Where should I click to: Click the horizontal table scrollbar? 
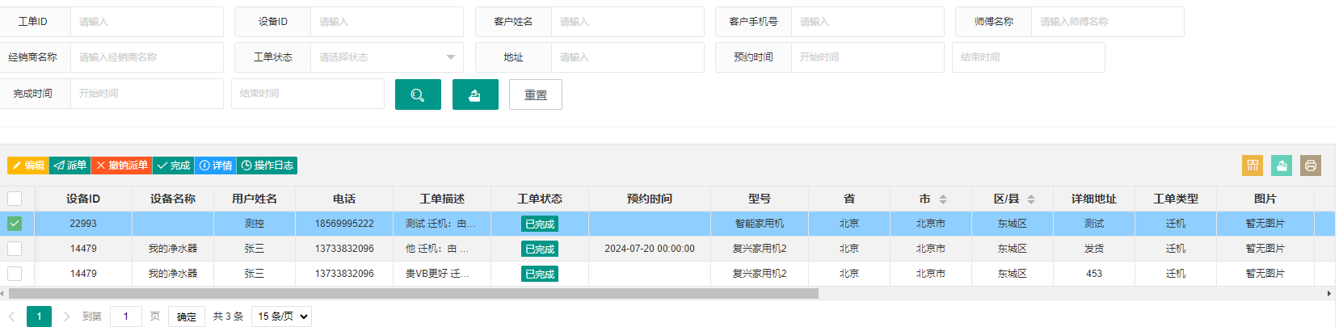tap(413, 294)
